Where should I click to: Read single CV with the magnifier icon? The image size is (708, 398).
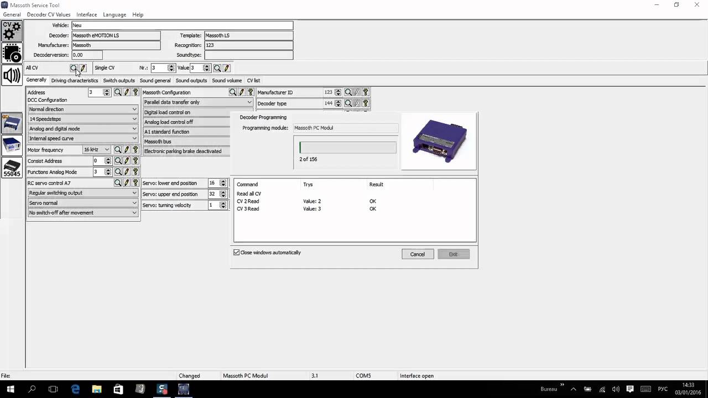click(x=217, y=68)
